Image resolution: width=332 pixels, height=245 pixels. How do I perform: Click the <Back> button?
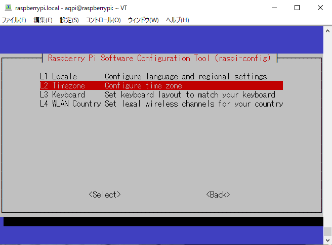pyautogui.click(x=218, y=194)
